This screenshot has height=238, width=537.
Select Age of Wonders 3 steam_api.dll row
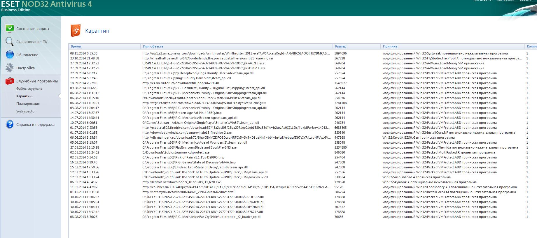[303, 143]
